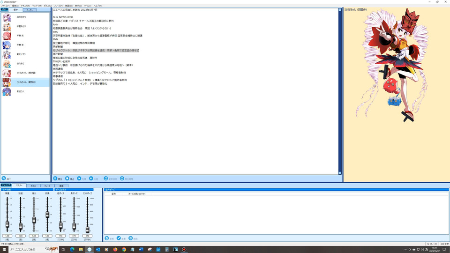Click the 抑揚 intonation slider handle
Screen dimensions: 450x253
coord(47,215)
